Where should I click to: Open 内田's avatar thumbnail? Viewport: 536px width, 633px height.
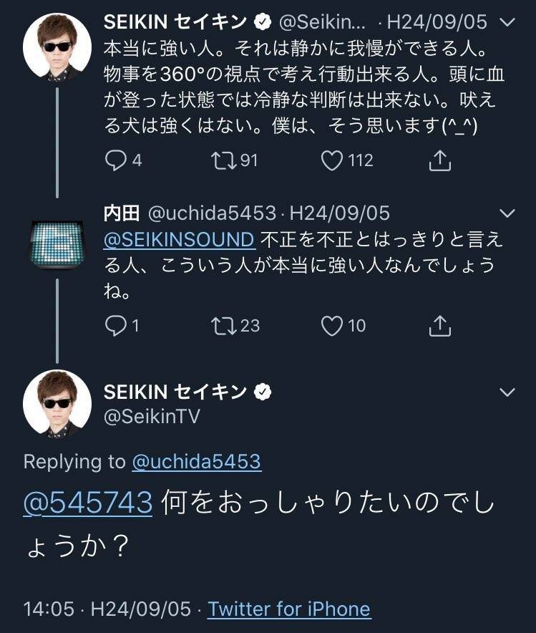(57, 244)
